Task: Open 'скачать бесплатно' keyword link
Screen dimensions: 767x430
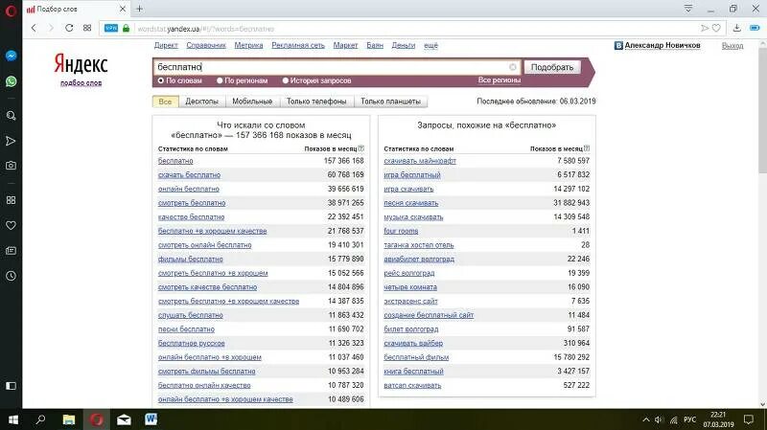Action: (189, 175)
